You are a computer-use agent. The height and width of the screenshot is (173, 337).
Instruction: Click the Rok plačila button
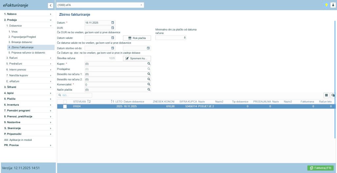pos(137,38)
